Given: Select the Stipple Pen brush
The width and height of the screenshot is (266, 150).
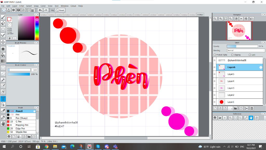Looking at the screenshot, I should (x=21, y=132).
